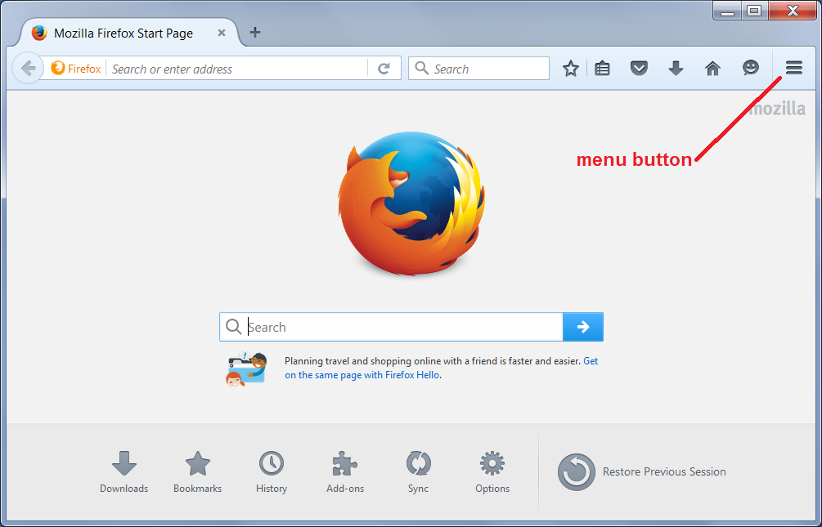Open Options from the start page
Screen dimensions: 822x527
492,472
